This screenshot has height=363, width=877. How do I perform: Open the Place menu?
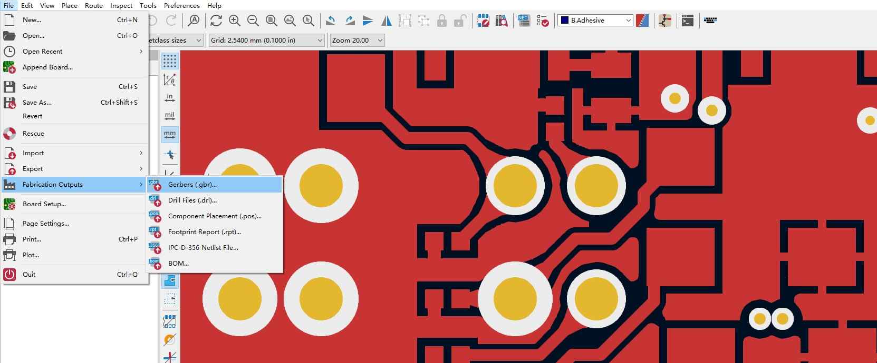tap(70, 5)
